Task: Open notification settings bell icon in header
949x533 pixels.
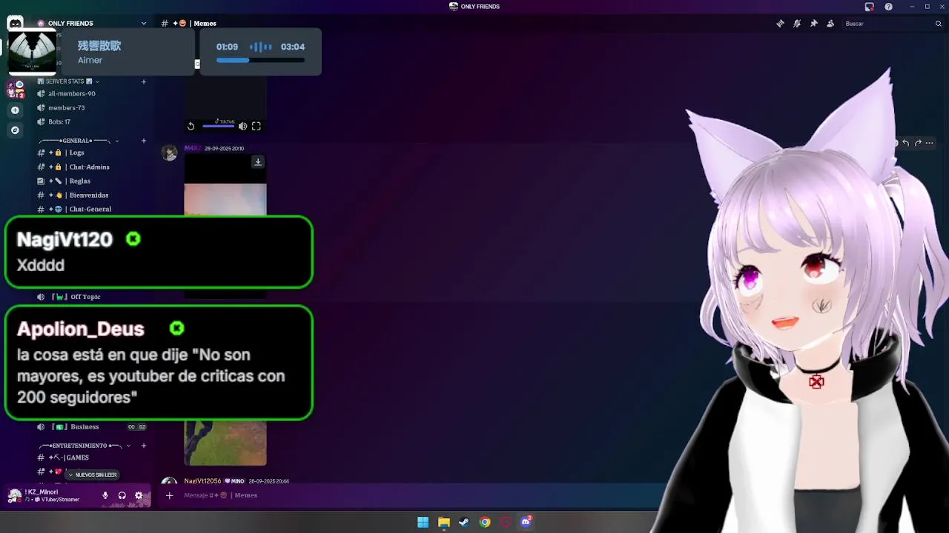Action: click(x=797, y=24)
